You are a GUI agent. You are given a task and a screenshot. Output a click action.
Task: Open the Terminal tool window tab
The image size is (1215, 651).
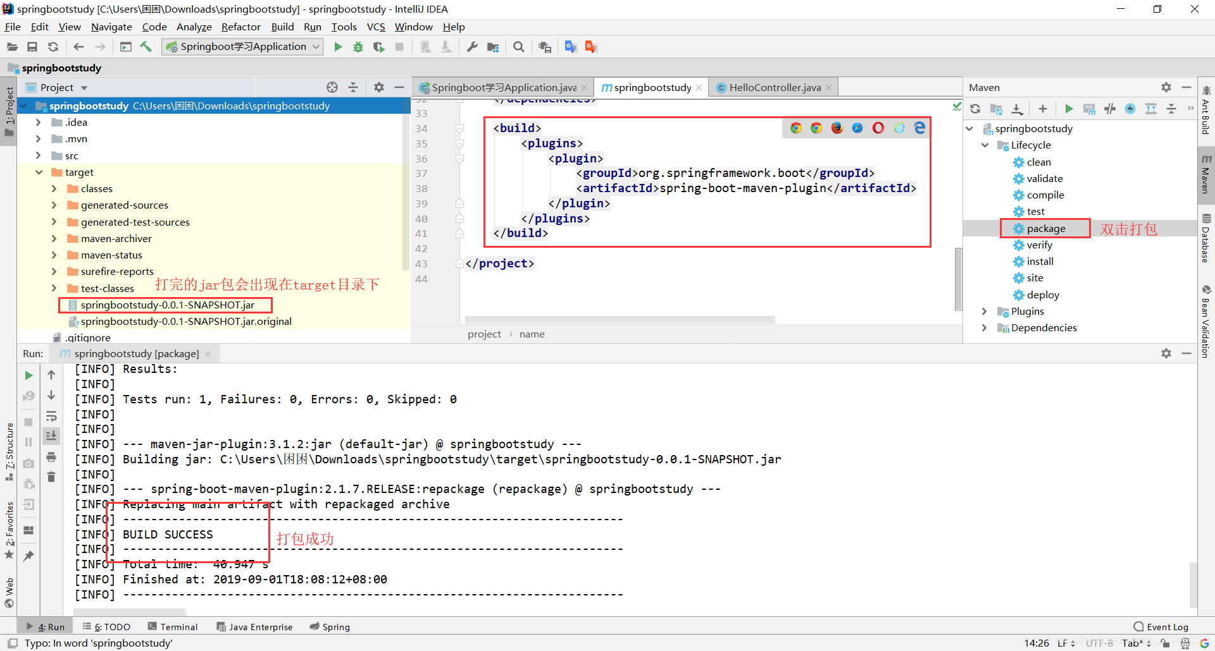click(x=173, y=626)
